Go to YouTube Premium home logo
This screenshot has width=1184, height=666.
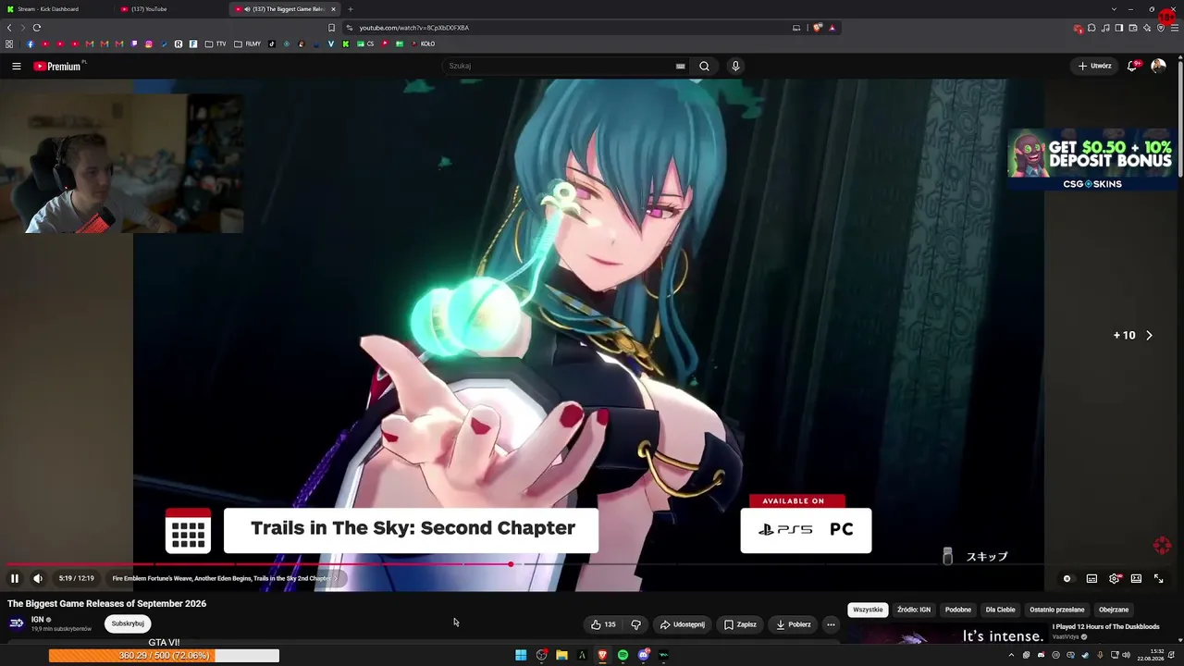click(59, 66)
